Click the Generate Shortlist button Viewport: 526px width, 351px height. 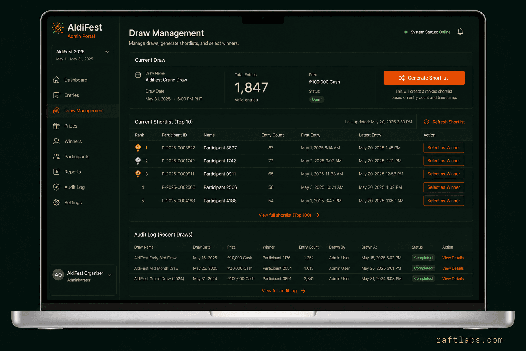424,78
